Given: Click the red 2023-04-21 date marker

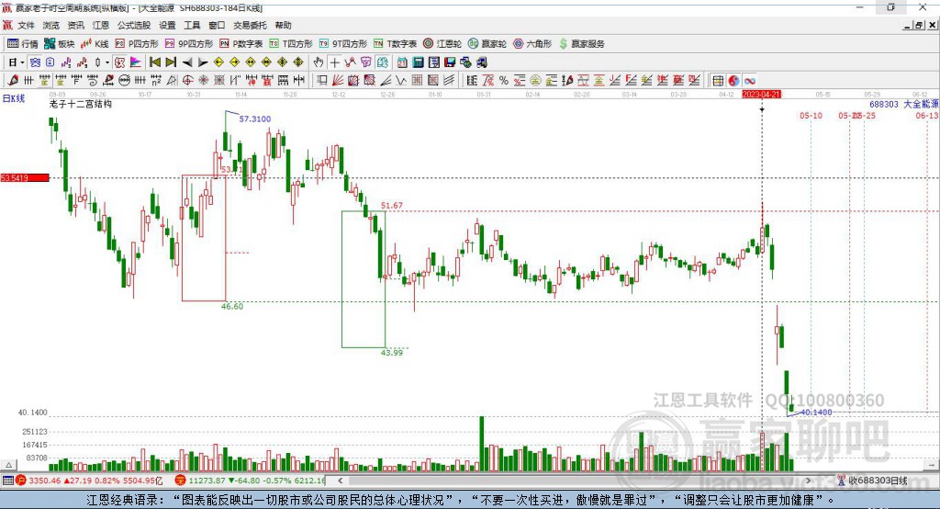Looking at the screenshot, I should 761,95.
